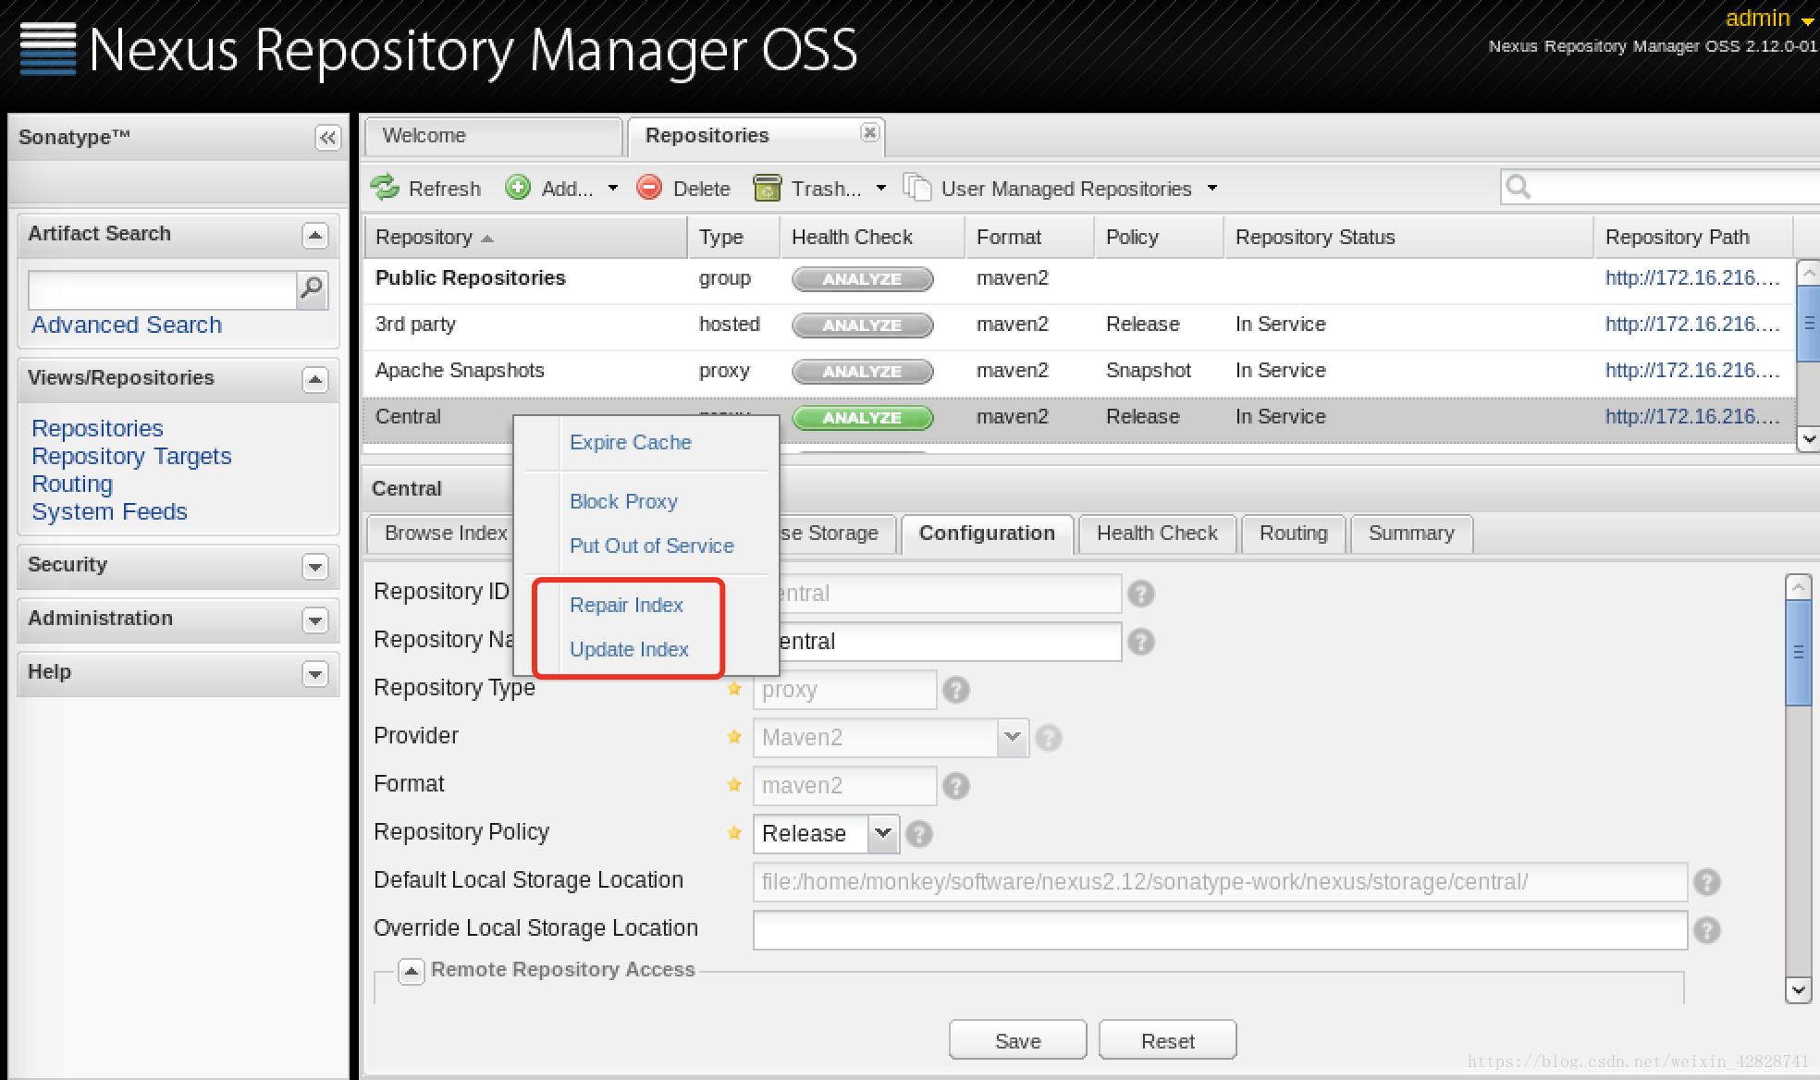Select Block Proxy from context menu
Viewport: 1820px width, 1080px height.
623,501
